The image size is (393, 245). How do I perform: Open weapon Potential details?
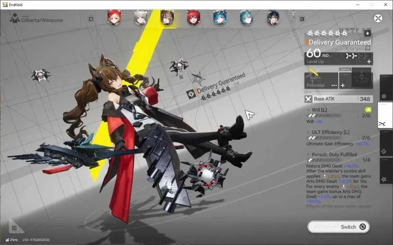click(321, 80)
